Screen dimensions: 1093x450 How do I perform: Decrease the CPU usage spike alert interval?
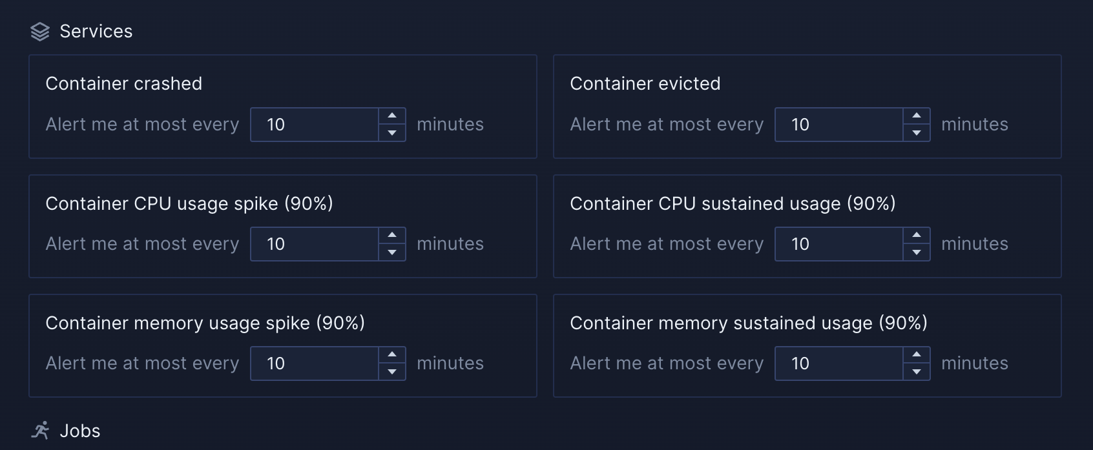point(392,252)
